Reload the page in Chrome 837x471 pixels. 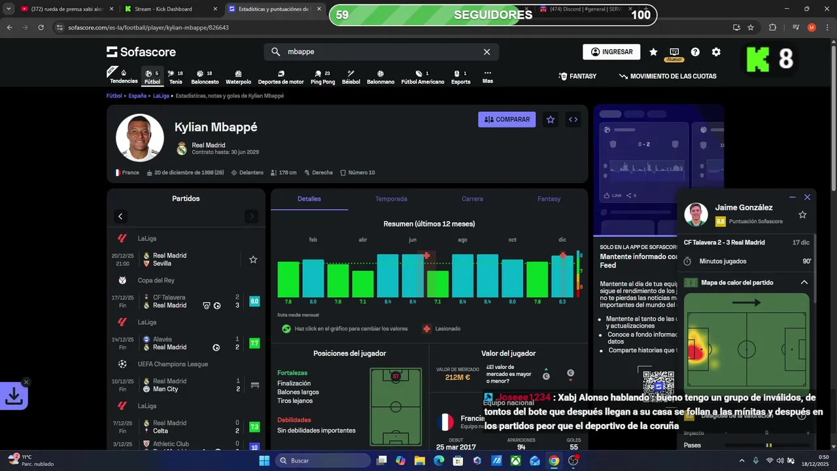point(41,27)
